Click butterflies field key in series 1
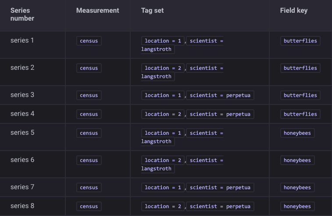Viewport: 332px width, 216px height. 300,41
